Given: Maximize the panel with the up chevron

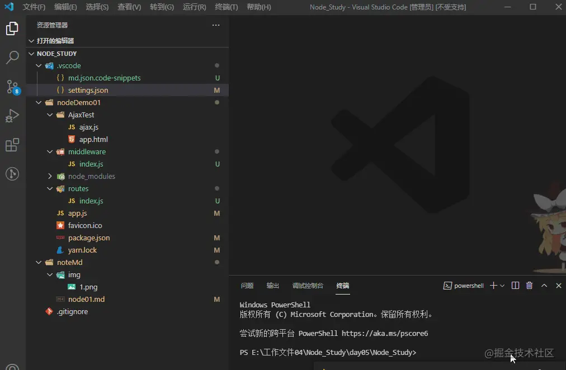Looking at the screenshot, I should [x=544, y=286].
